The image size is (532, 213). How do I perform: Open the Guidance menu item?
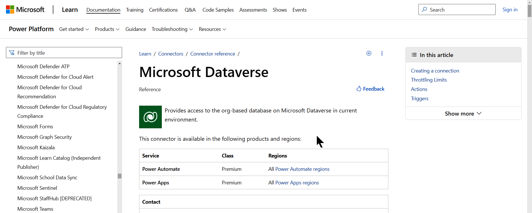point(136,29)
